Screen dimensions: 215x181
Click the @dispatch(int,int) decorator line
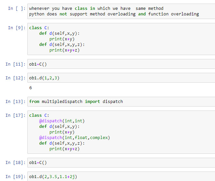[x=62, y=121]
